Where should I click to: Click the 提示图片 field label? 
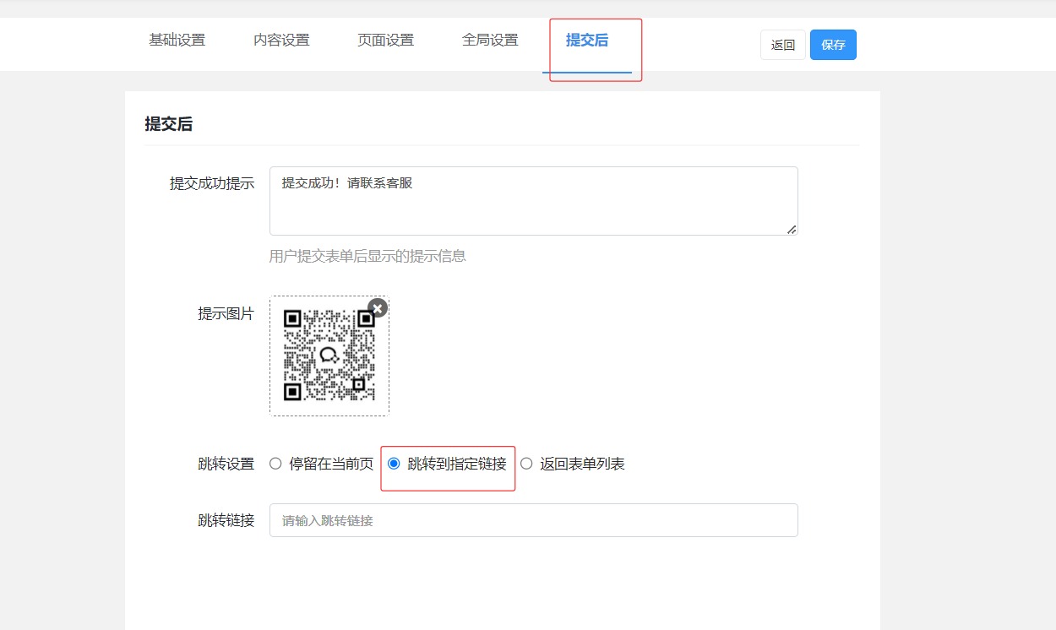(x=226, y=314)
